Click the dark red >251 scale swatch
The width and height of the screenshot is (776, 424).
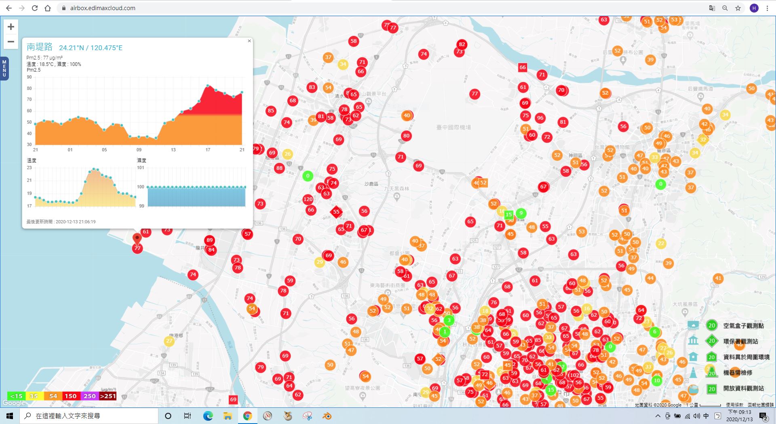(x=108, y=396)
